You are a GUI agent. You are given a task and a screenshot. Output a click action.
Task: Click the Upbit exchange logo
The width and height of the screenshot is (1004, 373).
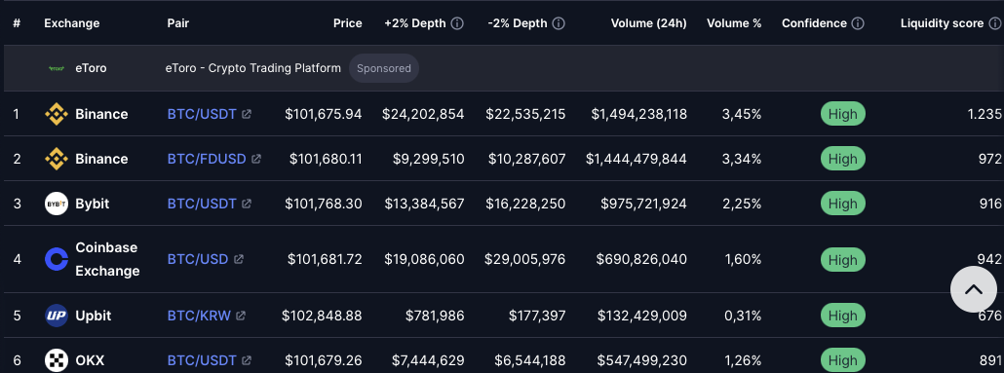(x=57, y=316)
